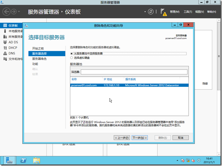
Task: Select pcserver01.cool.com row in server pool
Action: (129, 85)
